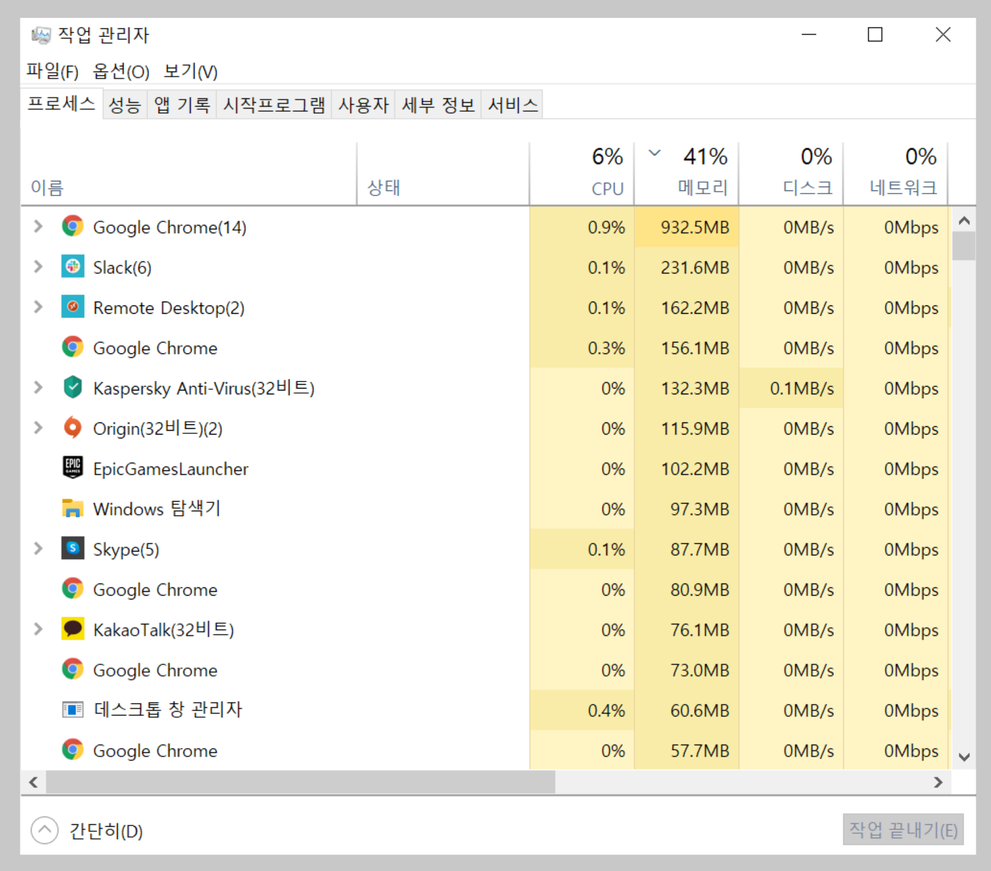Sort by the 디스크 column header
Image resolution: width=991 pixels, height=871 pixels.
[x=792, y=174]
